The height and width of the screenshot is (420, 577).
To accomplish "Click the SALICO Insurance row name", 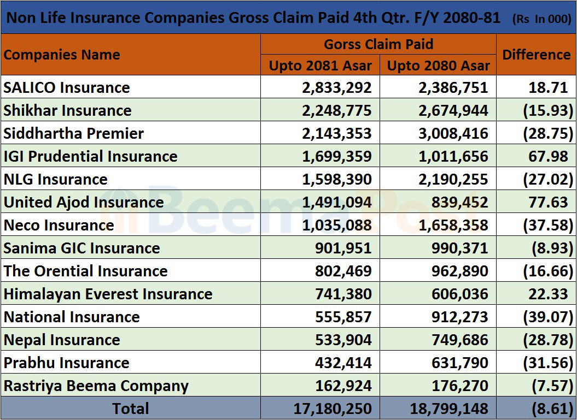I will [67, 87].
